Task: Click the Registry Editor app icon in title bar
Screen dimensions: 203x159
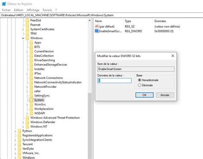Action: point(4,4)
